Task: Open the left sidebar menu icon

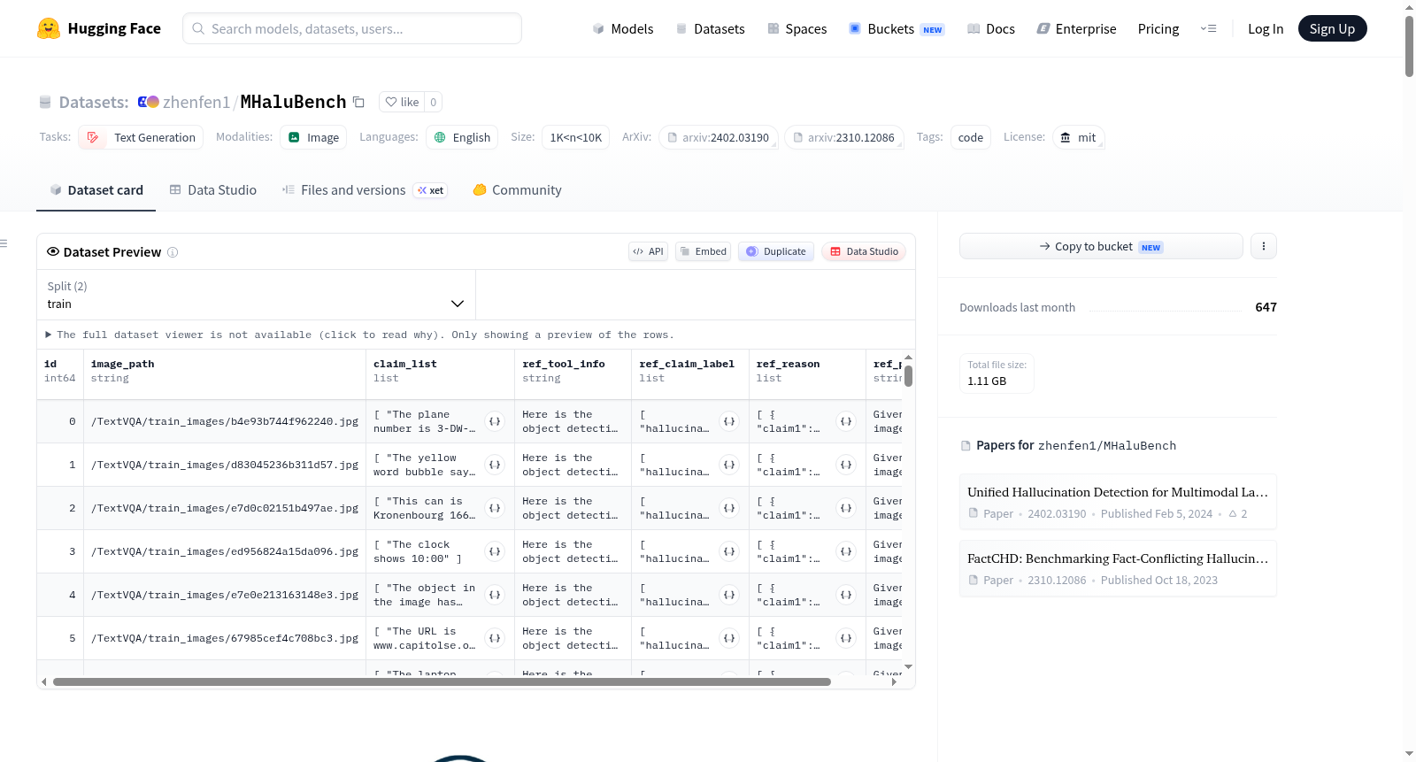Action: pyautogui.click(x=4, y=243)
